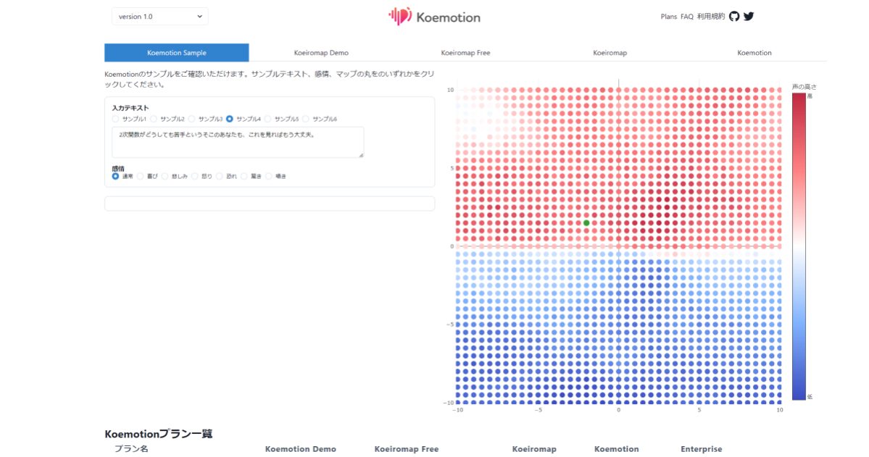The image size is (869, 457).
Task: Switch to the Koeiromap Demo tab
Action: 321,53
